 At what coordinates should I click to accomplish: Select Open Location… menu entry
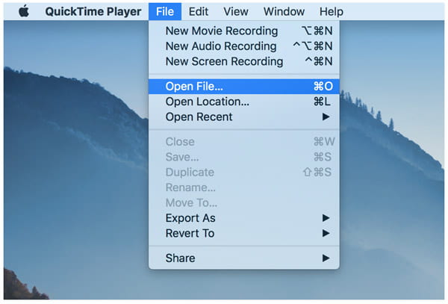[244, 102]
